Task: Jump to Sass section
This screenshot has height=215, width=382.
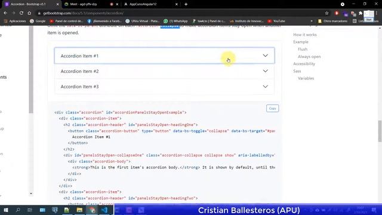Action: [x=297, y=71]
